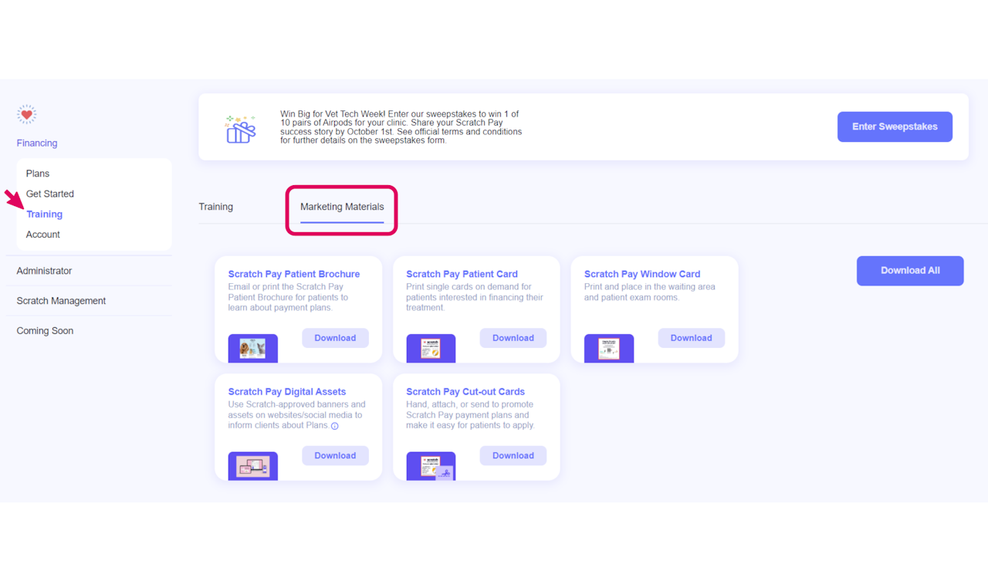The image size is (988, 581).
Task: Open the Patient Brochure thumbnail
Action: 253,349
